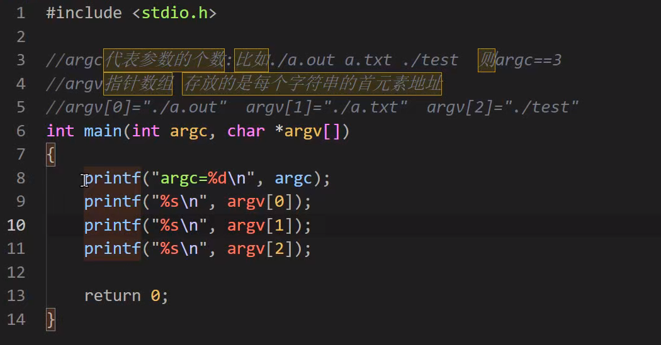Click the highlighted text 存放的是每个字符串的首元素地址
The height and width of the screenshot is (345, 661).
(x=312, y=84)
